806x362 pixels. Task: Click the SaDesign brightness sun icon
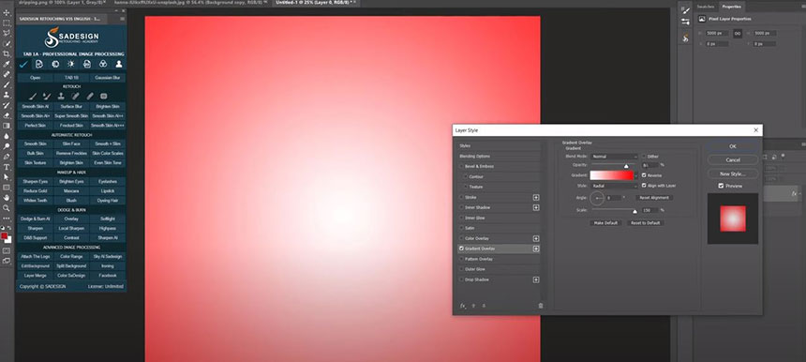pyautogui.click(x=71, y=65)
